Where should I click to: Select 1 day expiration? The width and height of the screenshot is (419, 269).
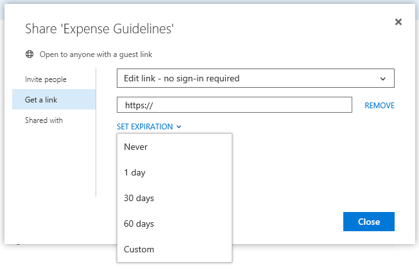(x=135, y=173)
